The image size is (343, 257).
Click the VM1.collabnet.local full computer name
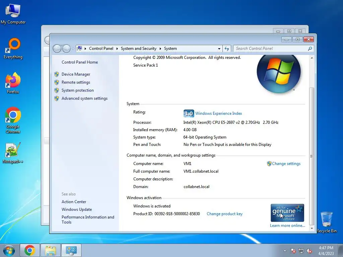[x=201, y=171]
